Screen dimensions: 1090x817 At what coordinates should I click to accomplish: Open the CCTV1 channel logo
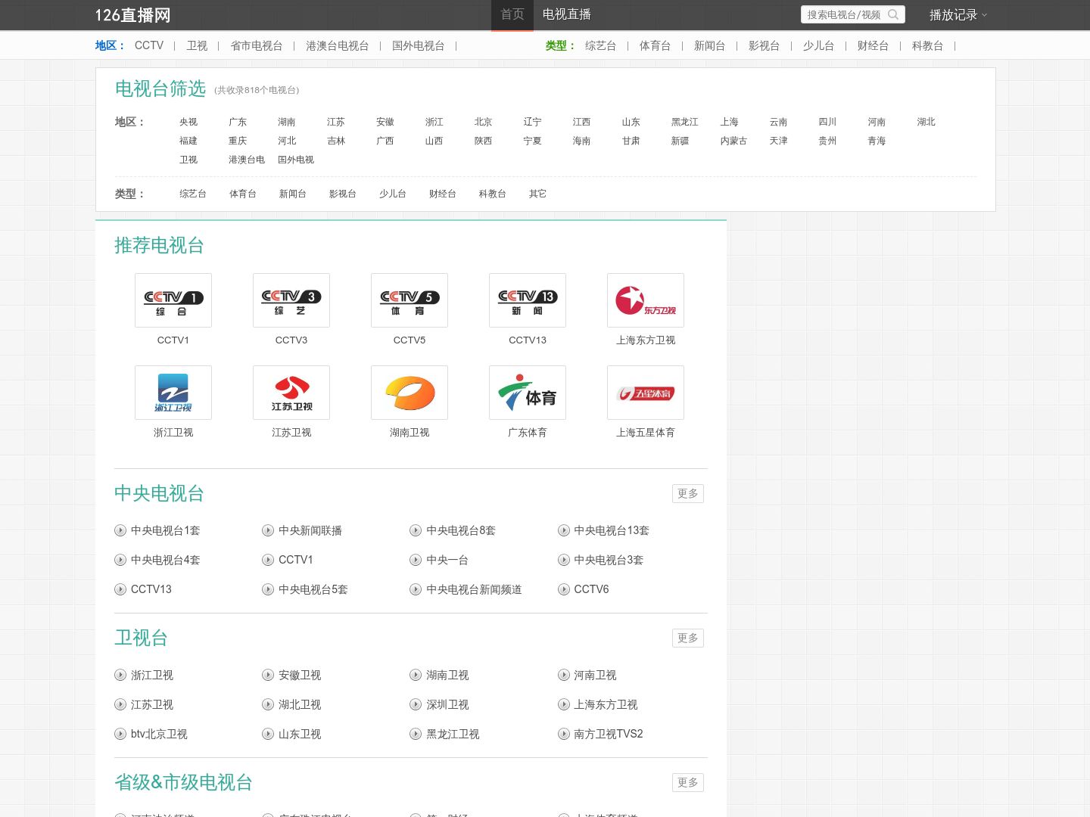[x=173, y=300]
